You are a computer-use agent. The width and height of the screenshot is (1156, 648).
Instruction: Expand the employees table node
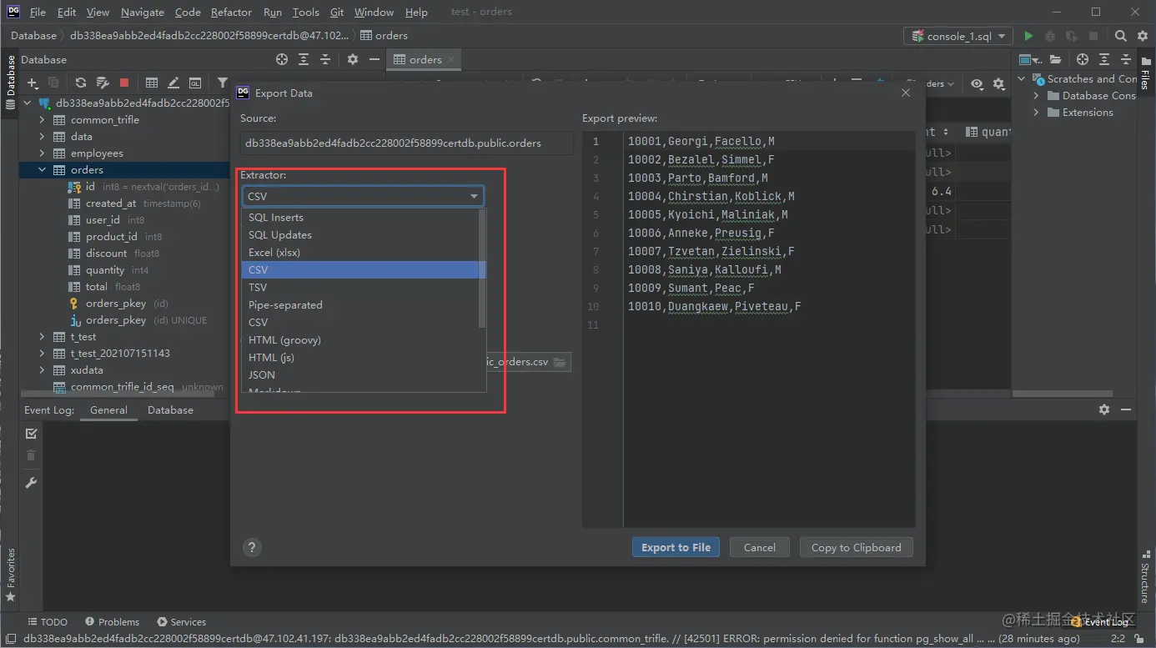(x=42, y=153)
